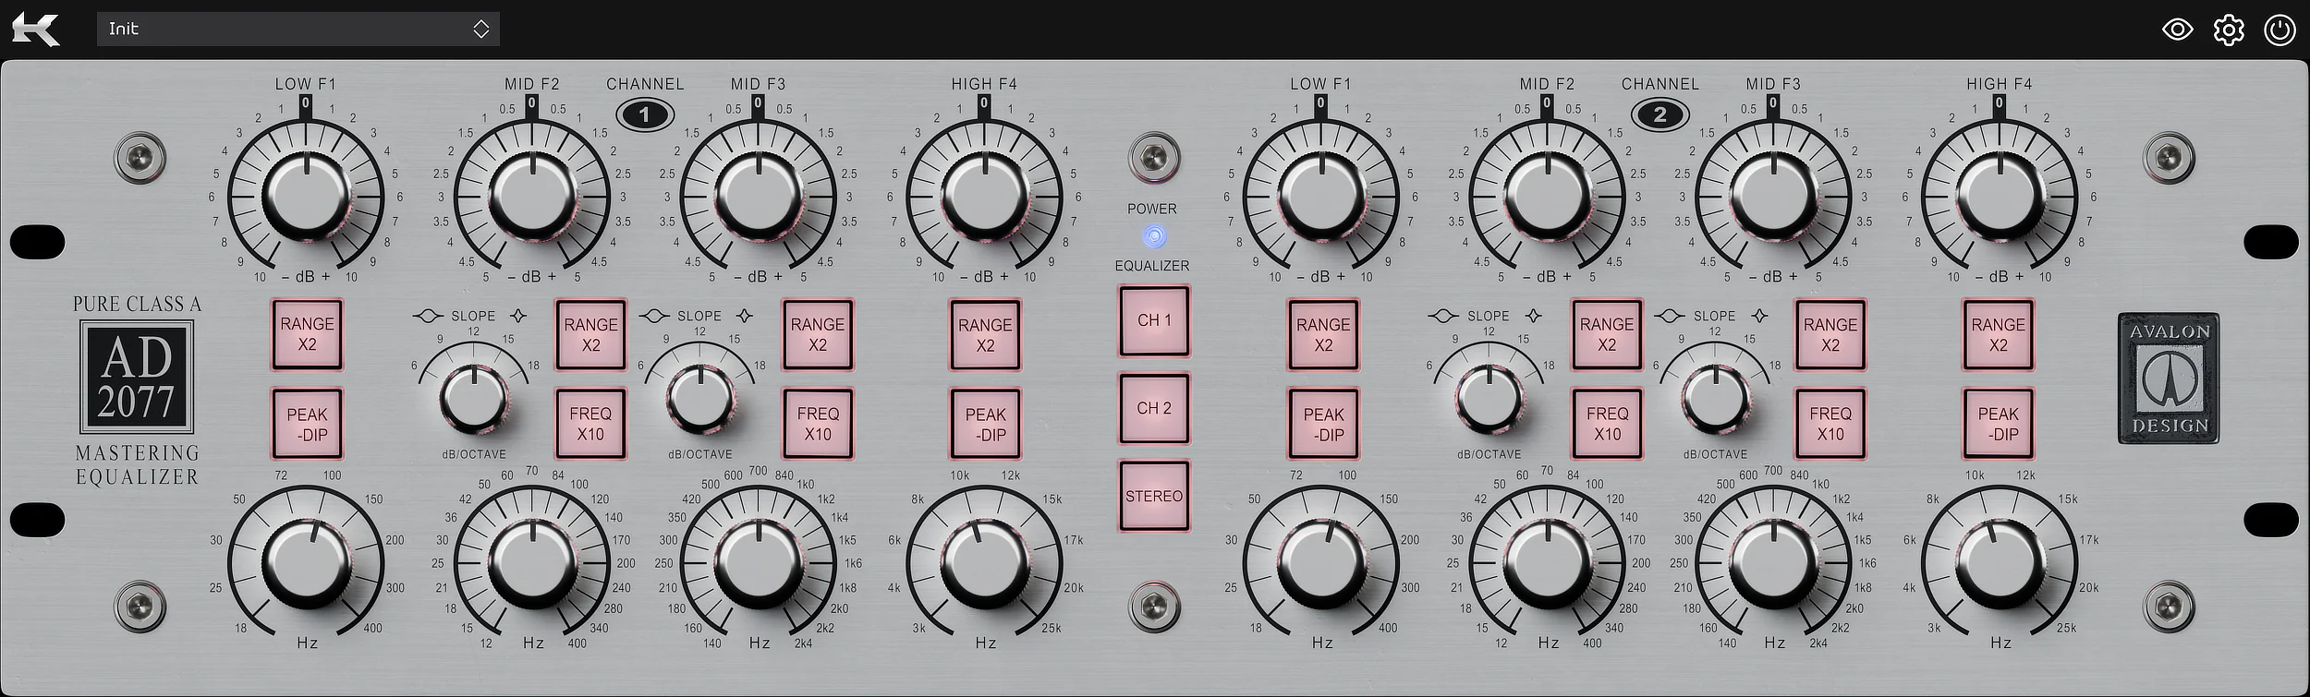Click narrow slope icon beside Channel 1 MID F2
This screenshot has height=697, width=2310.
point(518,316)
